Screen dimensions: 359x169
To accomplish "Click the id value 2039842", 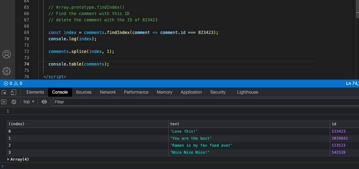I will click(340, 139).
